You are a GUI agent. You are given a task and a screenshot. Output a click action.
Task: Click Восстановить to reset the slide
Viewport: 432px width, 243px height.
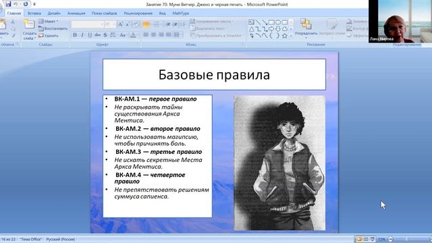53,28
